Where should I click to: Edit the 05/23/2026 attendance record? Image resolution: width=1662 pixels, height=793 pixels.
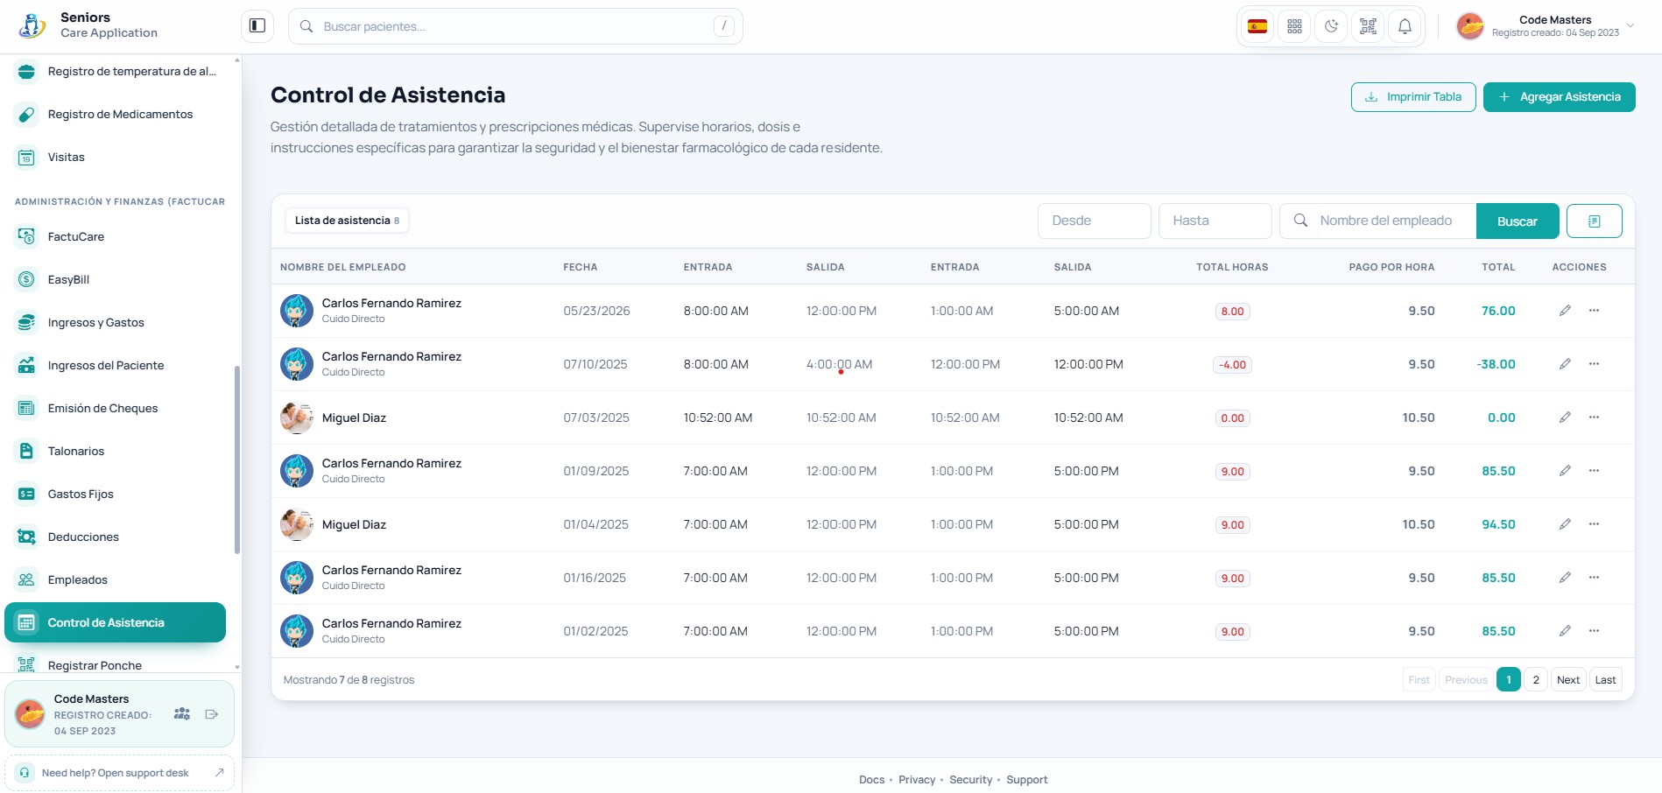coord(1565,311)
